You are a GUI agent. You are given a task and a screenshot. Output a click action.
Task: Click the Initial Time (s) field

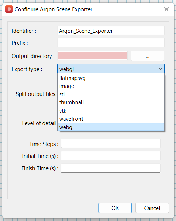click(111, 156)
